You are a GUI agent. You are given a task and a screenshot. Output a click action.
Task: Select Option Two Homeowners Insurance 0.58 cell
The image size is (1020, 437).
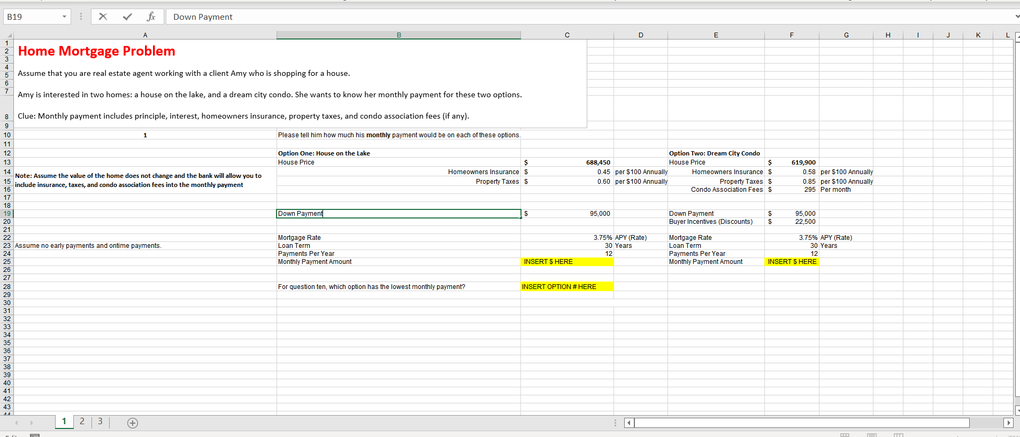pyautogui.click(x=792, y=172)
